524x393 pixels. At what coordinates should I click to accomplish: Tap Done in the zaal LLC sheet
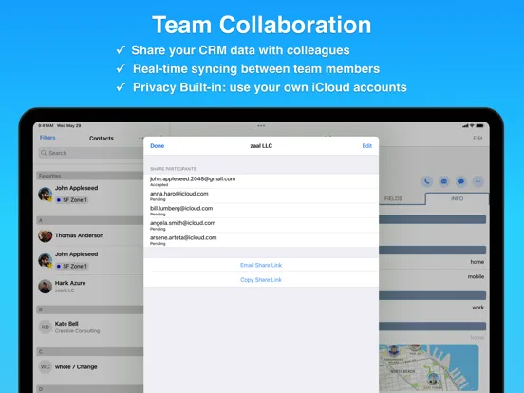tap(157, 146)
